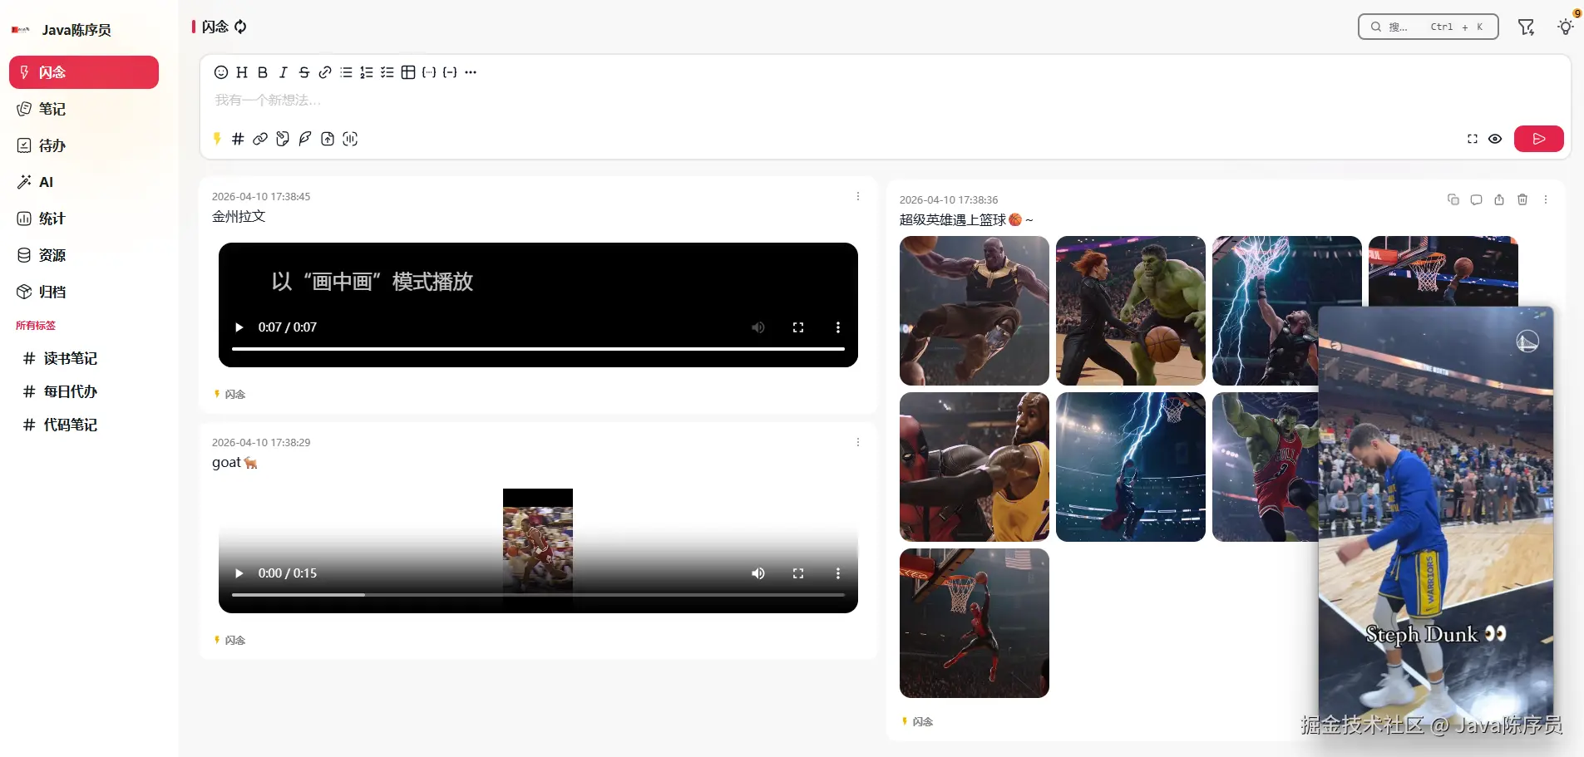The image size is (1584, 757).
Task: Open the Deadpool and Lakers player thumbnail
Action: 975,467
